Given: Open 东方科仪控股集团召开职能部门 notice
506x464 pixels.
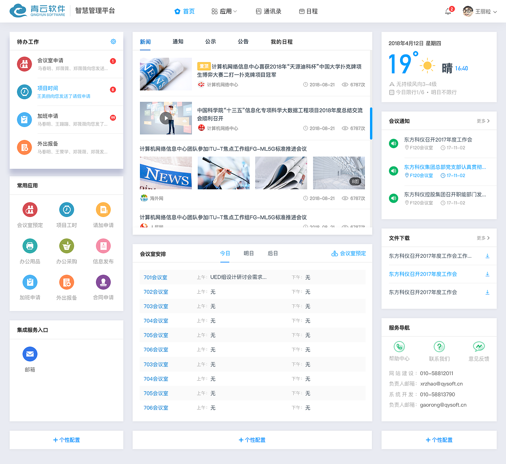Looking at the screenshot, I should pyautogui.click(x=445, y=194).
